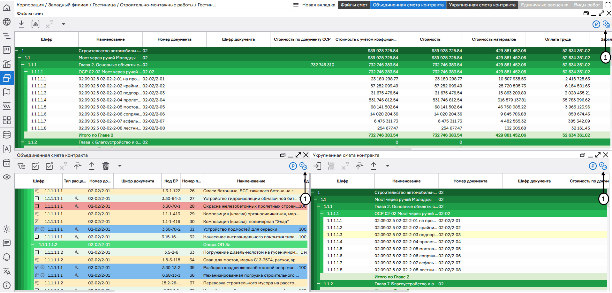Check the box for row number 27
The image size is (612, 293).
[37, 198]
